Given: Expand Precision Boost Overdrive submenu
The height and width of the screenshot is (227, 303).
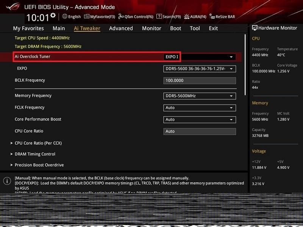Looking at the screenshot, I should point(37,165).
